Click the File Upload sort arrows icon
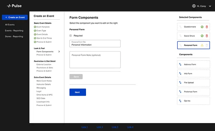The height and width of the screenshot is (131, 215). coord(180,82)
